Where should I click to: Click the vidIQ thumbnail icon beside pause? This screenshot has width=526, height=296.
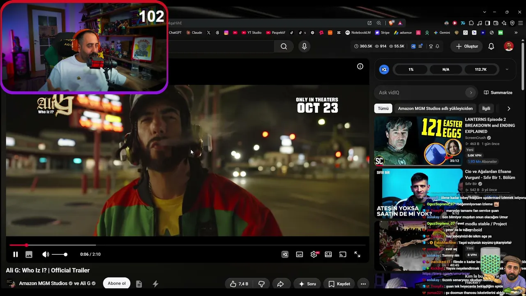[29, 254]
